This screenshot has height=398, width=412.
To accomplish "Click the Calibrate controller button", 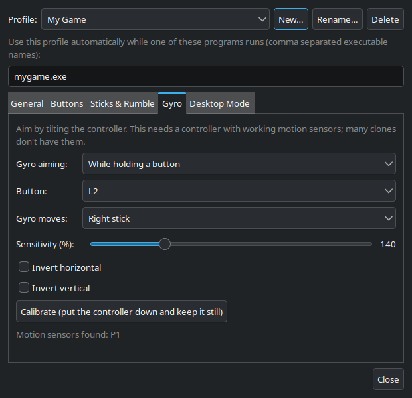I will (x=122, y=312).
